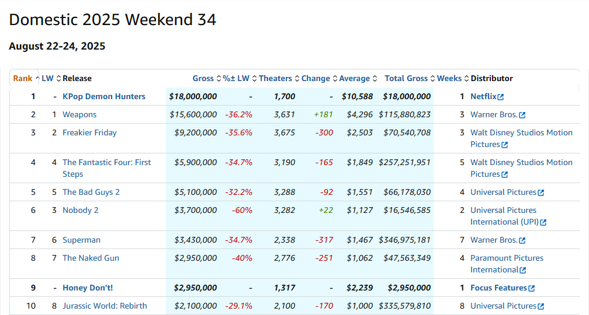Viewport: 589px width, 315px height.
Task: Open Nobody 2 release link
Action: (81, 210)
